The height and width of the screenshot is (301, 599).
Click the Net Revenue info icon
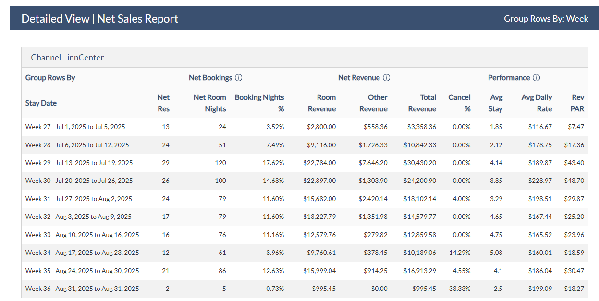pyautogui.click(x=387, y=78)
